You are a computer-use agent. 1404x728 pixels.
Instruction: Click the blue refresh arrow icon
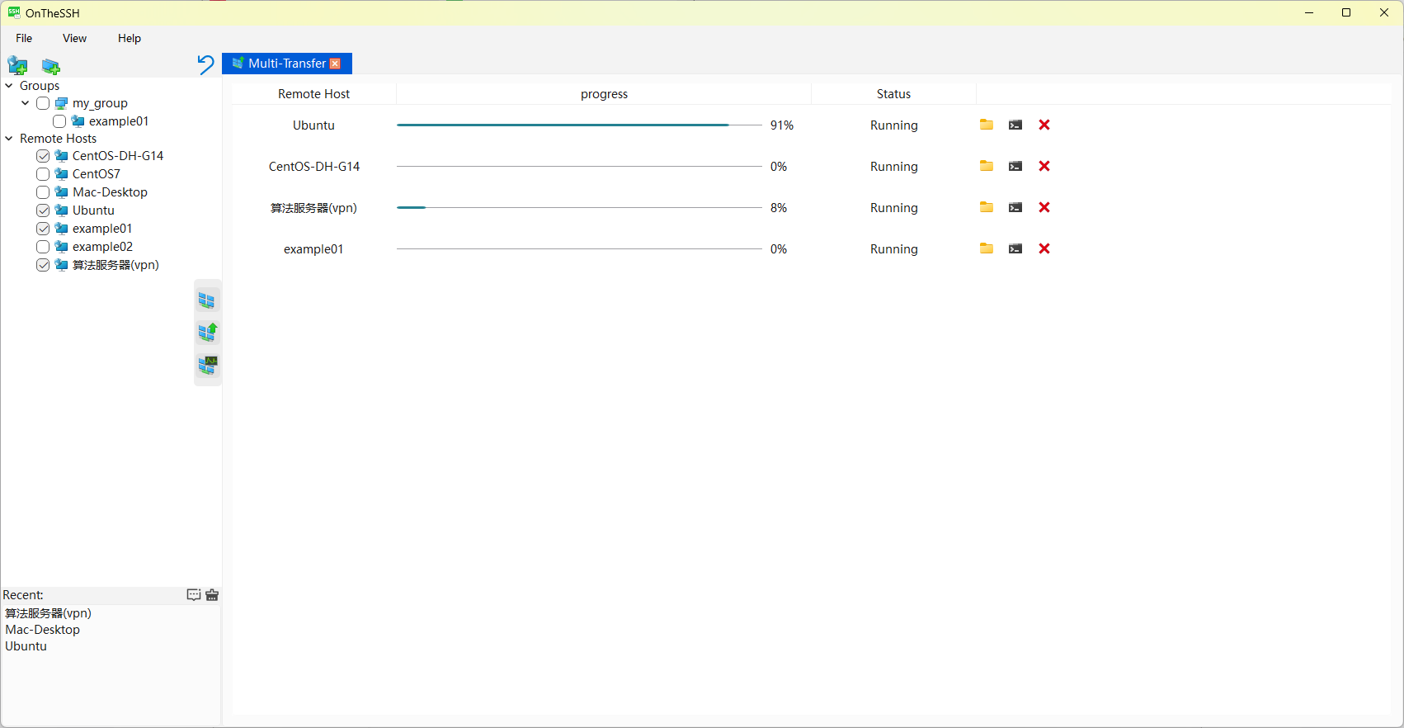pos(205,64)
